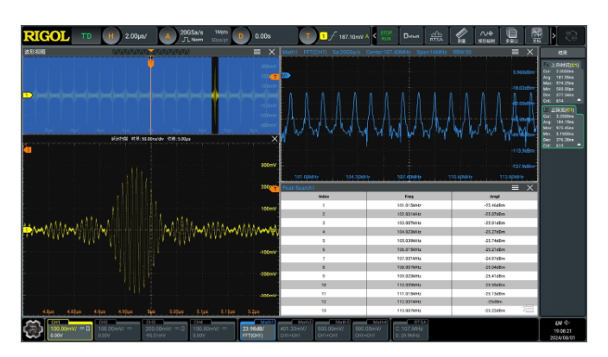
Task: Toggle channel CH2 on
Action: coord(117,330)
